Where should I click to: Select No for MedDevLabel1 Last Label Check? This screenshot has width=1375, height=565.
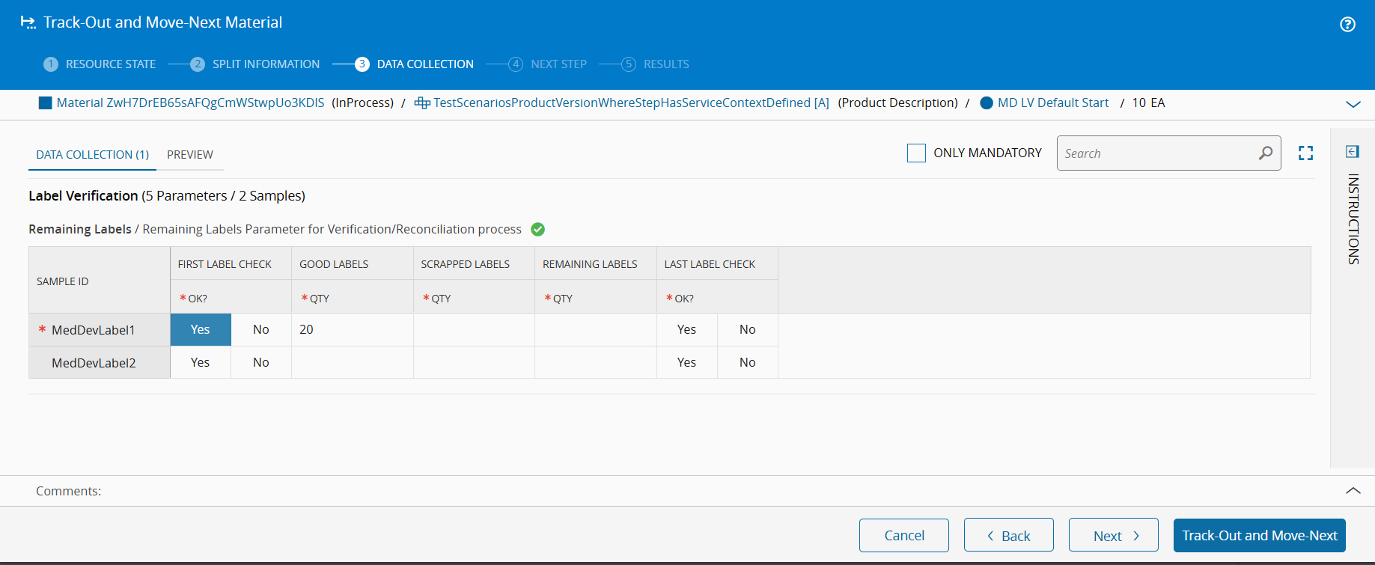click(x=748, y=329)
